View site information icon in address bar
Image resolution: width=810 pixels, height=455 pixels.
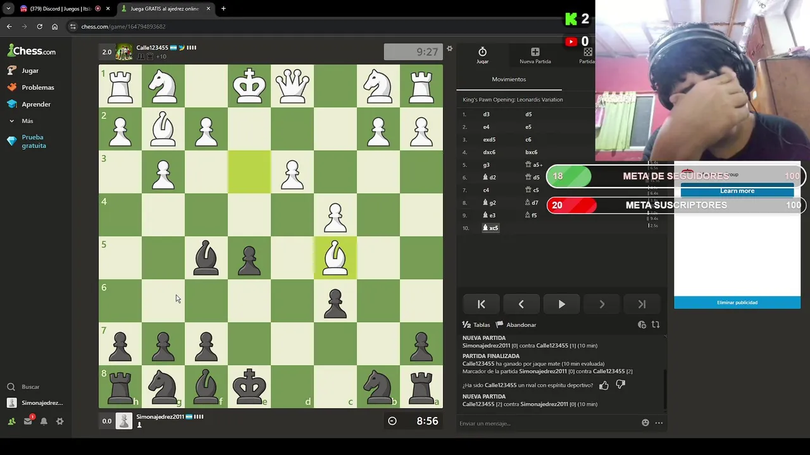[73, 27]
